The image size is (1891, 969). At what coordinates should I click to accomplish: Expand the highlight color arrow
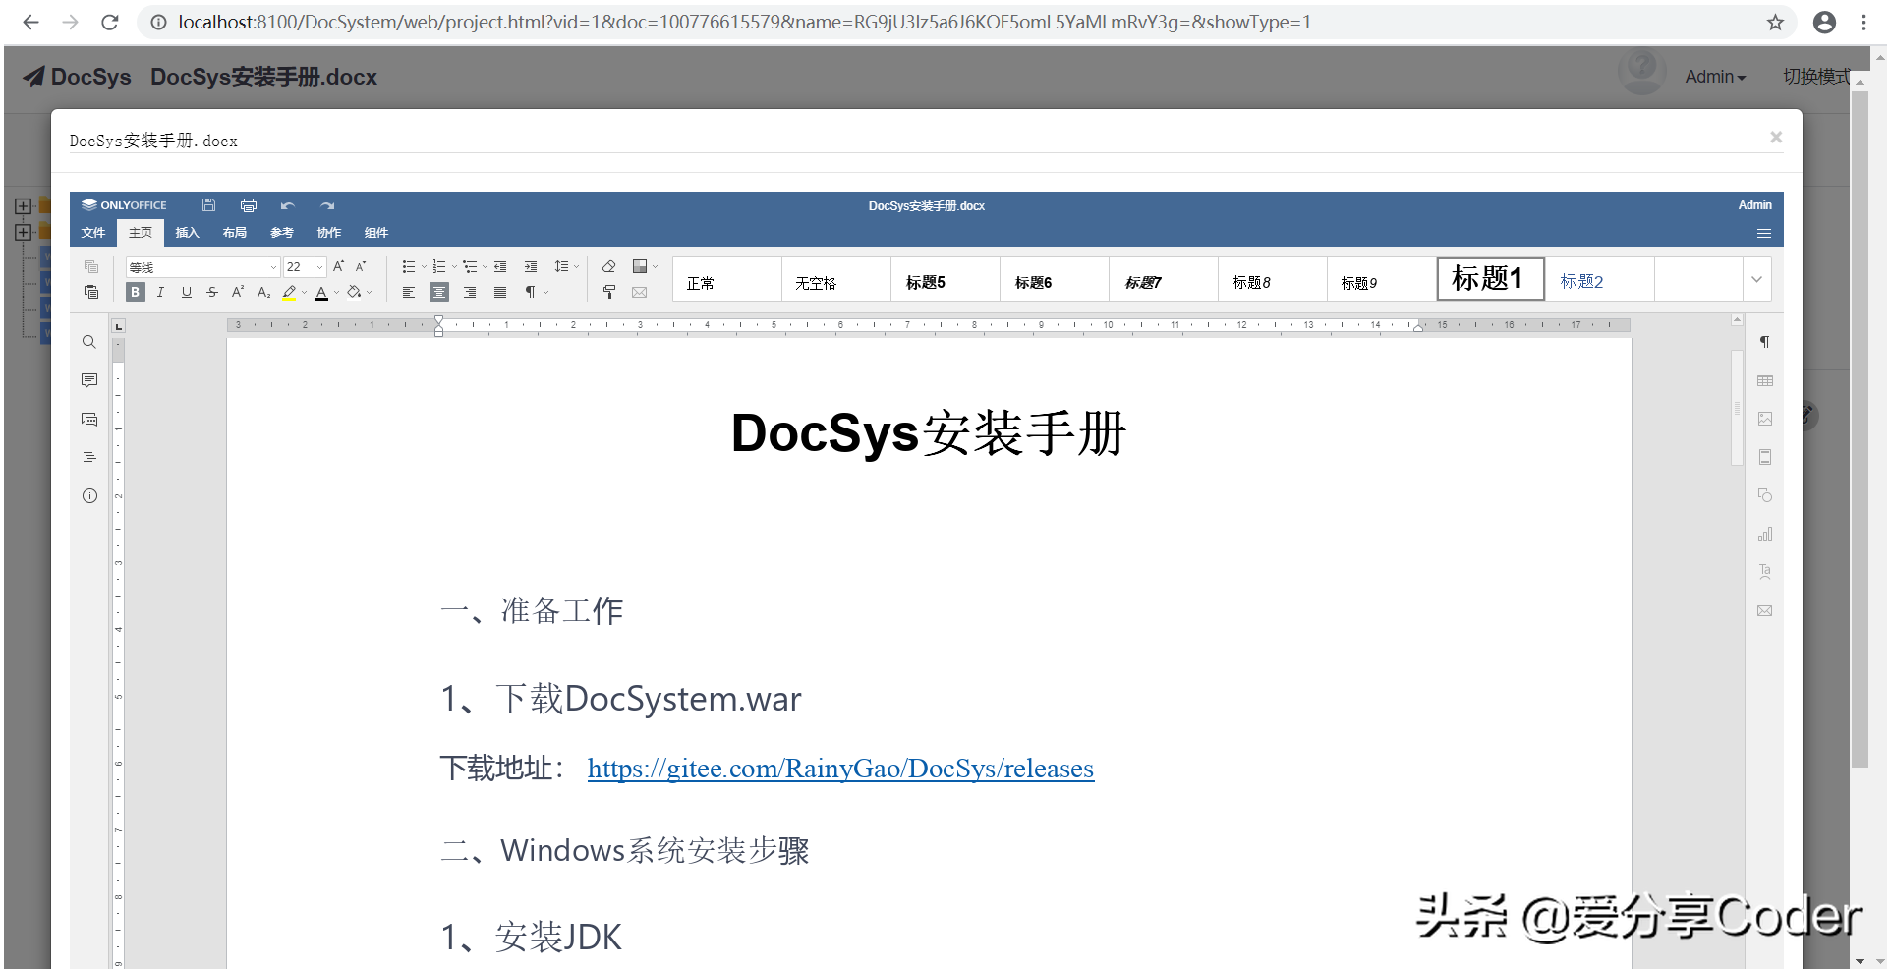click(x=305, y=292)
